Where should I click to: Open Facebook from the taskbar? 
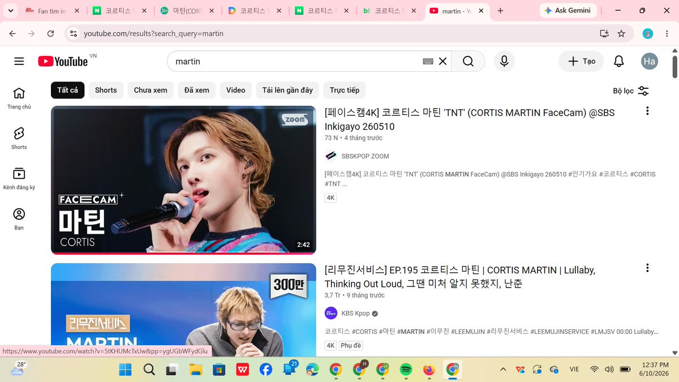pos(265,370)
